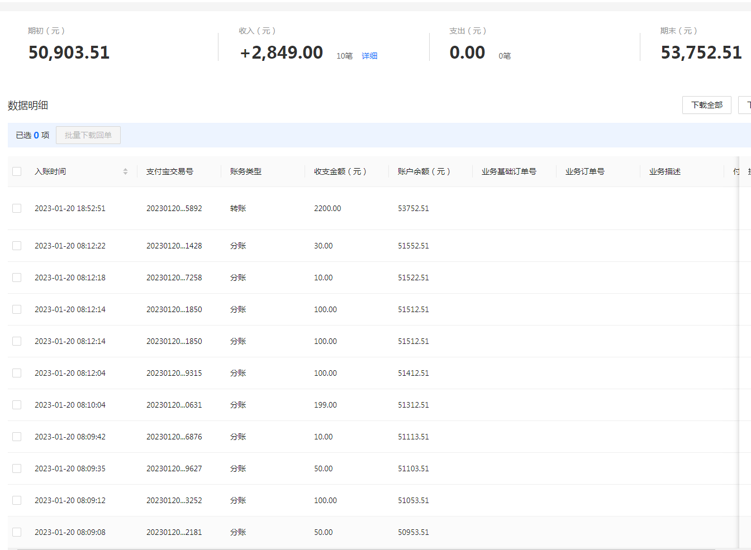Click balance value 51113.51
This screenshot has width=751, height=550.
point(413,437)
